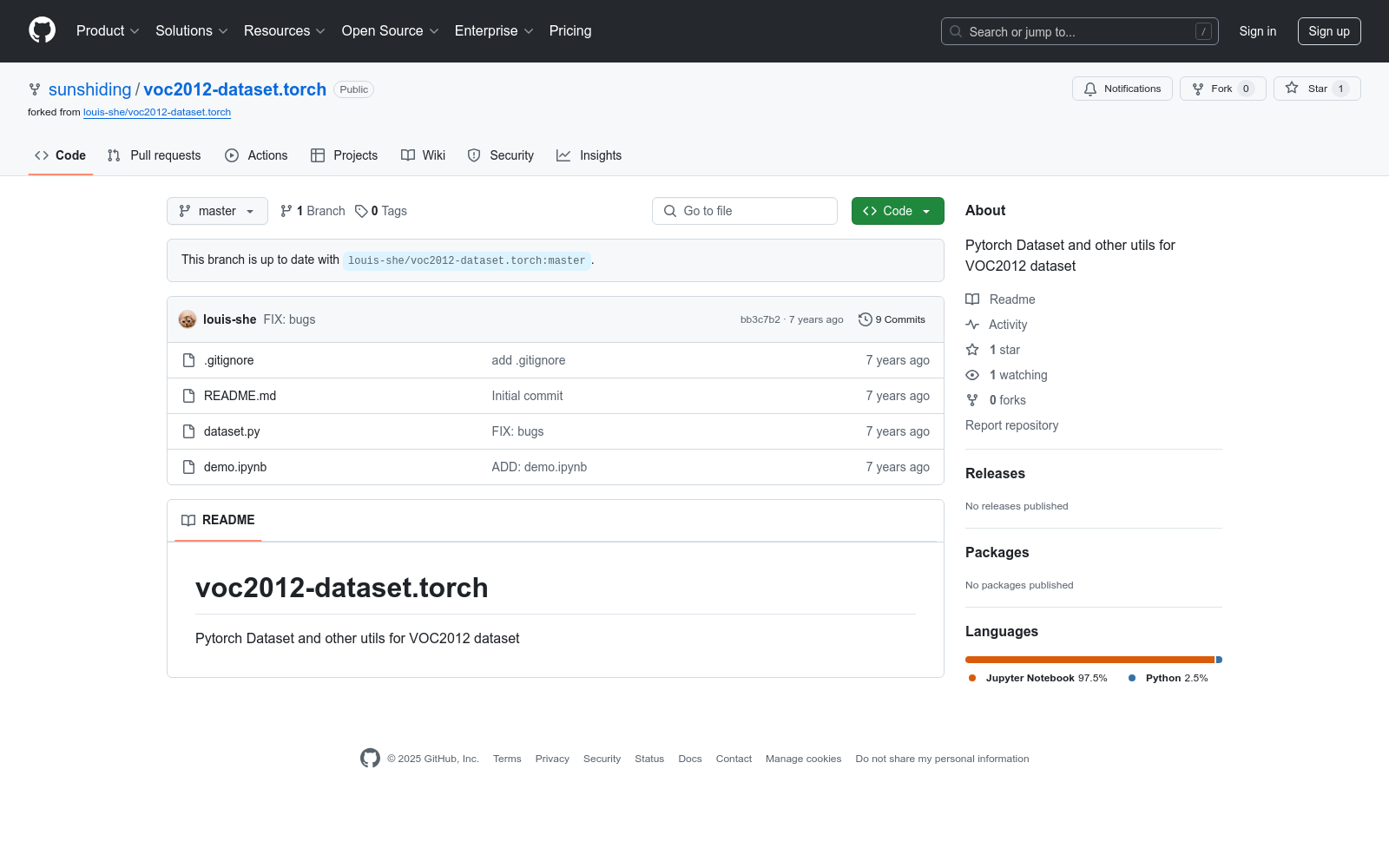Click the tag icon beside '0 Tags'
1389x868 pixels.
pos(361,211)
